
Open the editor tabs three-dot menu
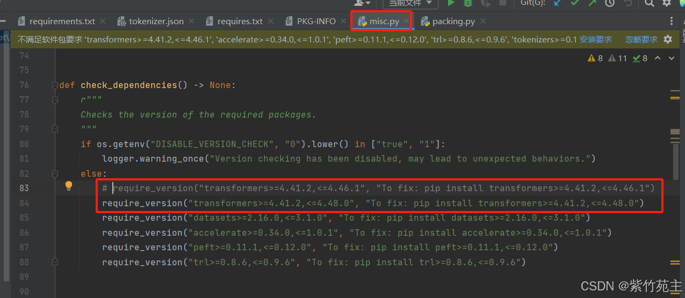click(x=671, y=21)
